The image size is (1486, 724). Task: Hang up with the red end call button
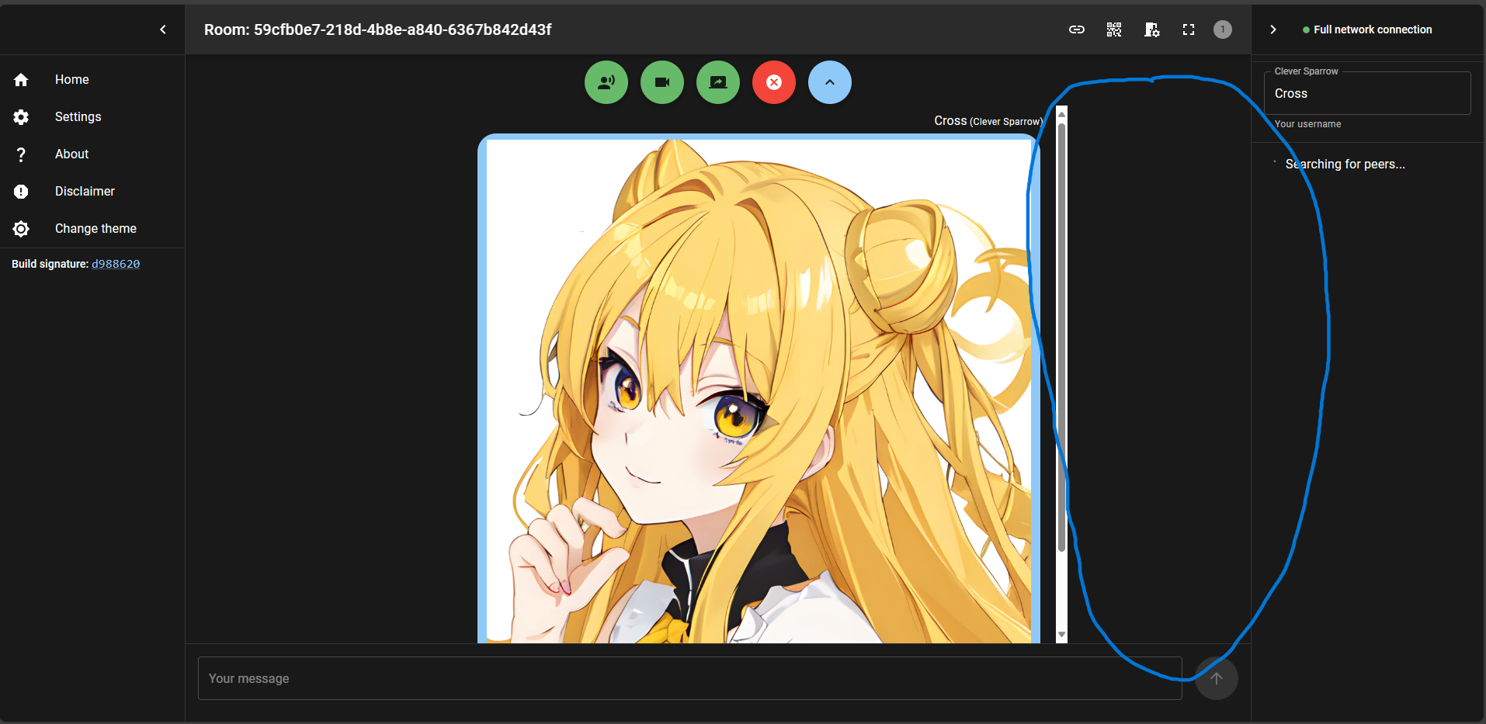coord(773,81)
